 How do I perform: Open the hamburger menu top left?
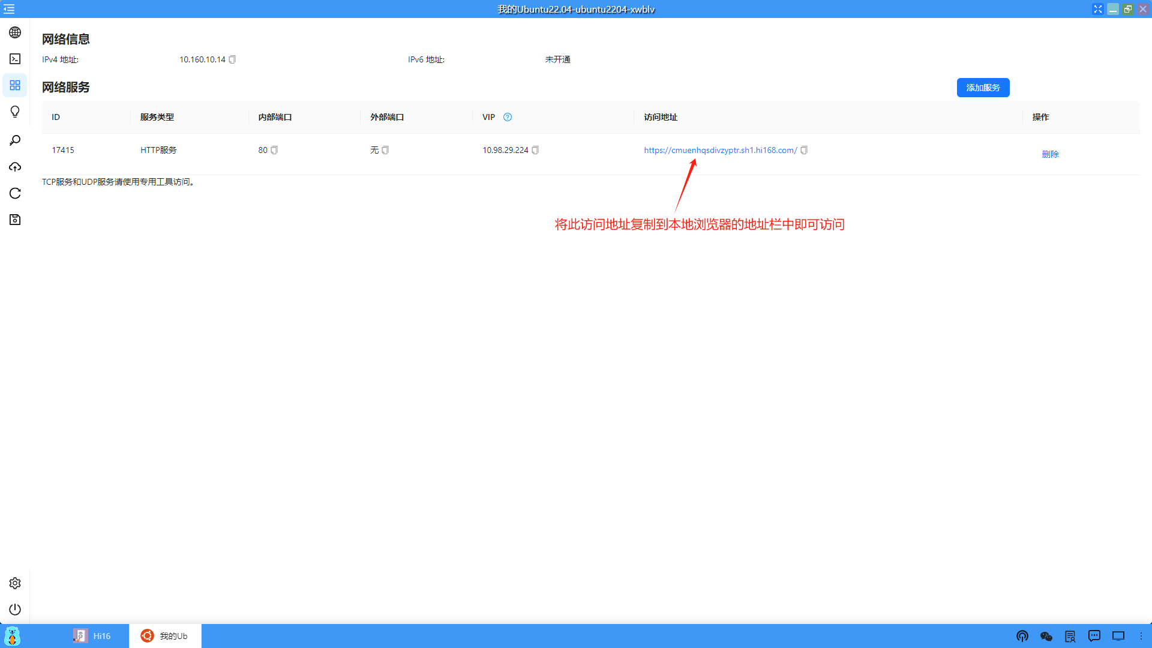[x=9, y=9]
